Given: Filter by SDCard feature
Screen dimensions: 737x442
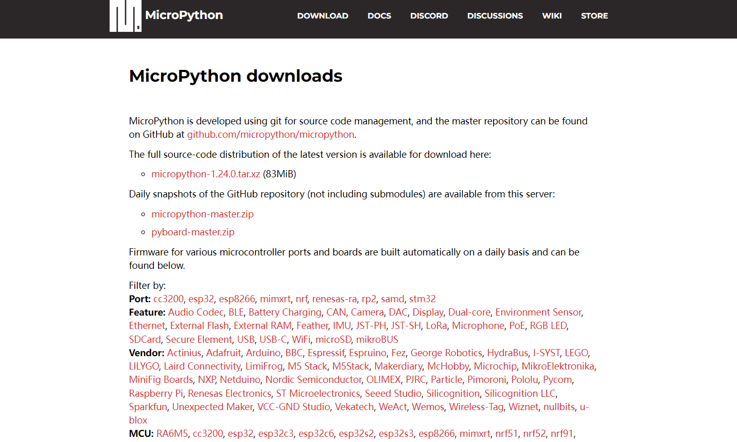Looking at the screenshot, I should (x=145, y=340).
